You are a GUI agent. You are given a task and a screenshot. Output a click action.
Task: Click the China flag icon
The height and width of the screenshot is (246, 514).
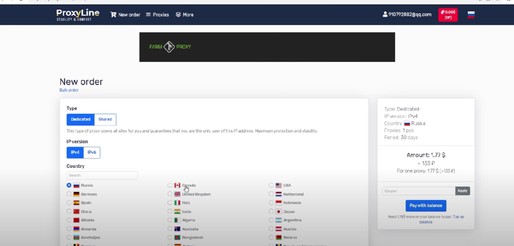(76, 211)
